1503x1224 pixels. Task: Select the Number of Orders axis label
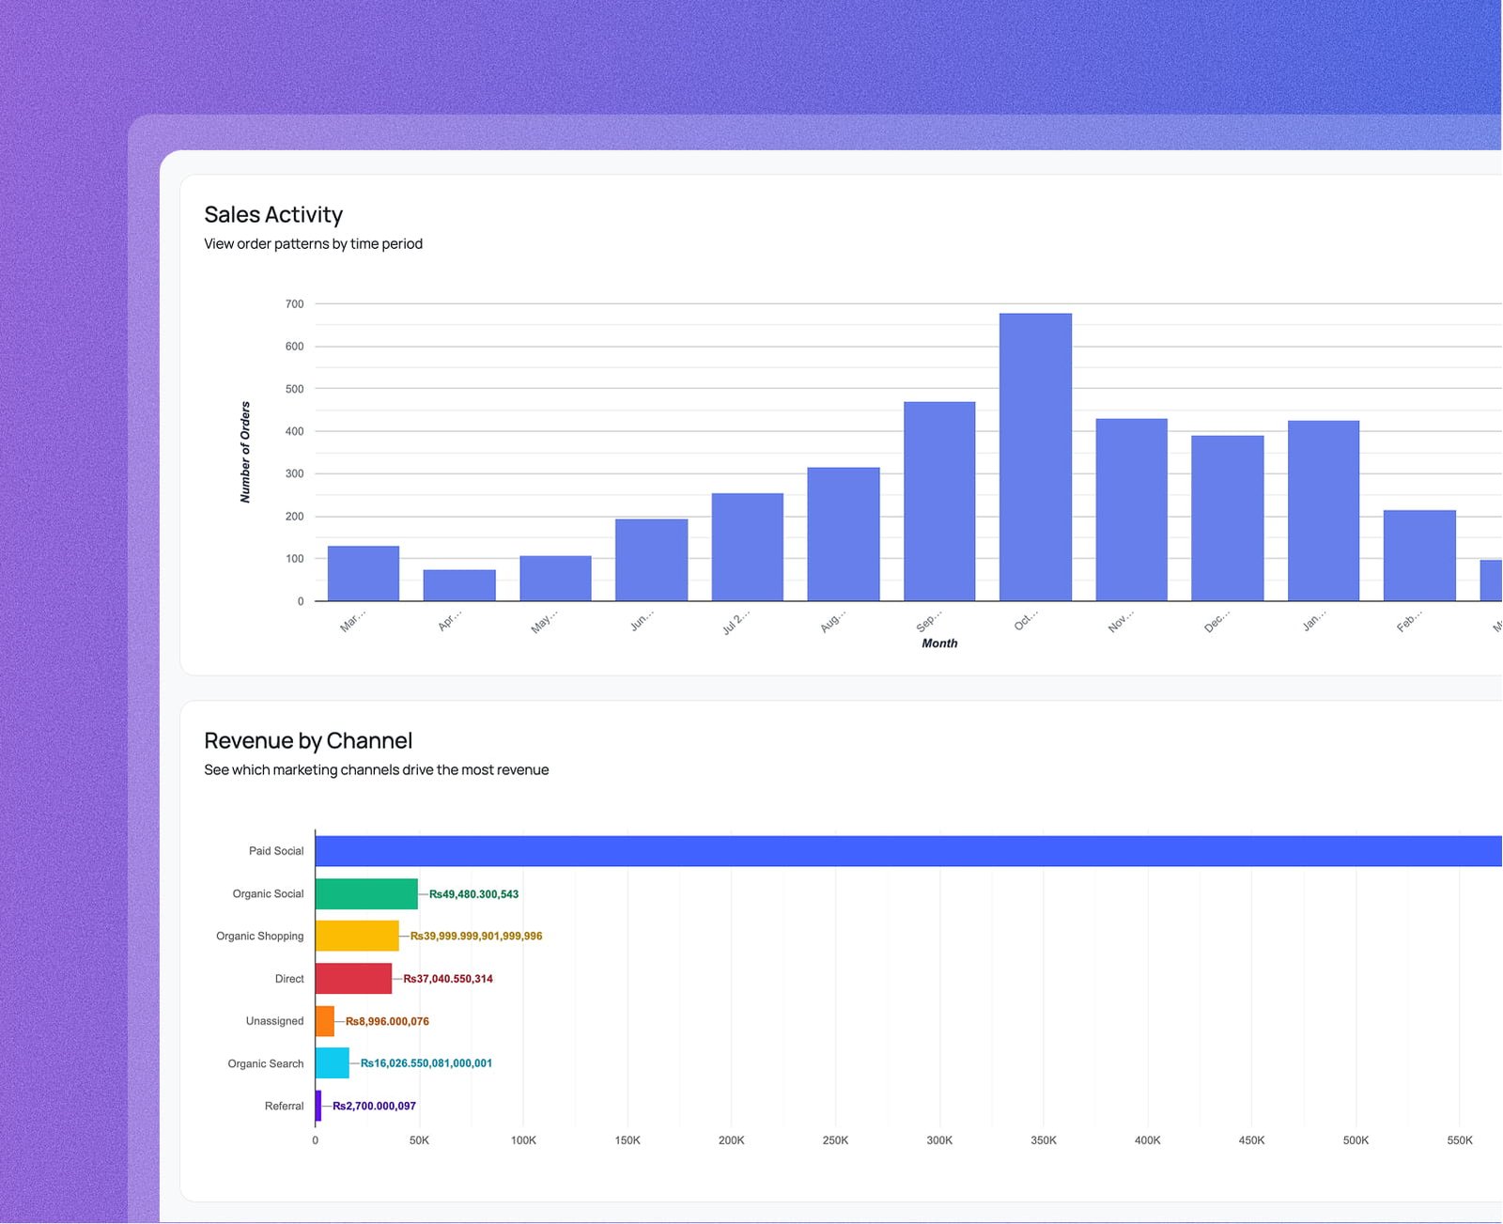(x=245, y=452)
